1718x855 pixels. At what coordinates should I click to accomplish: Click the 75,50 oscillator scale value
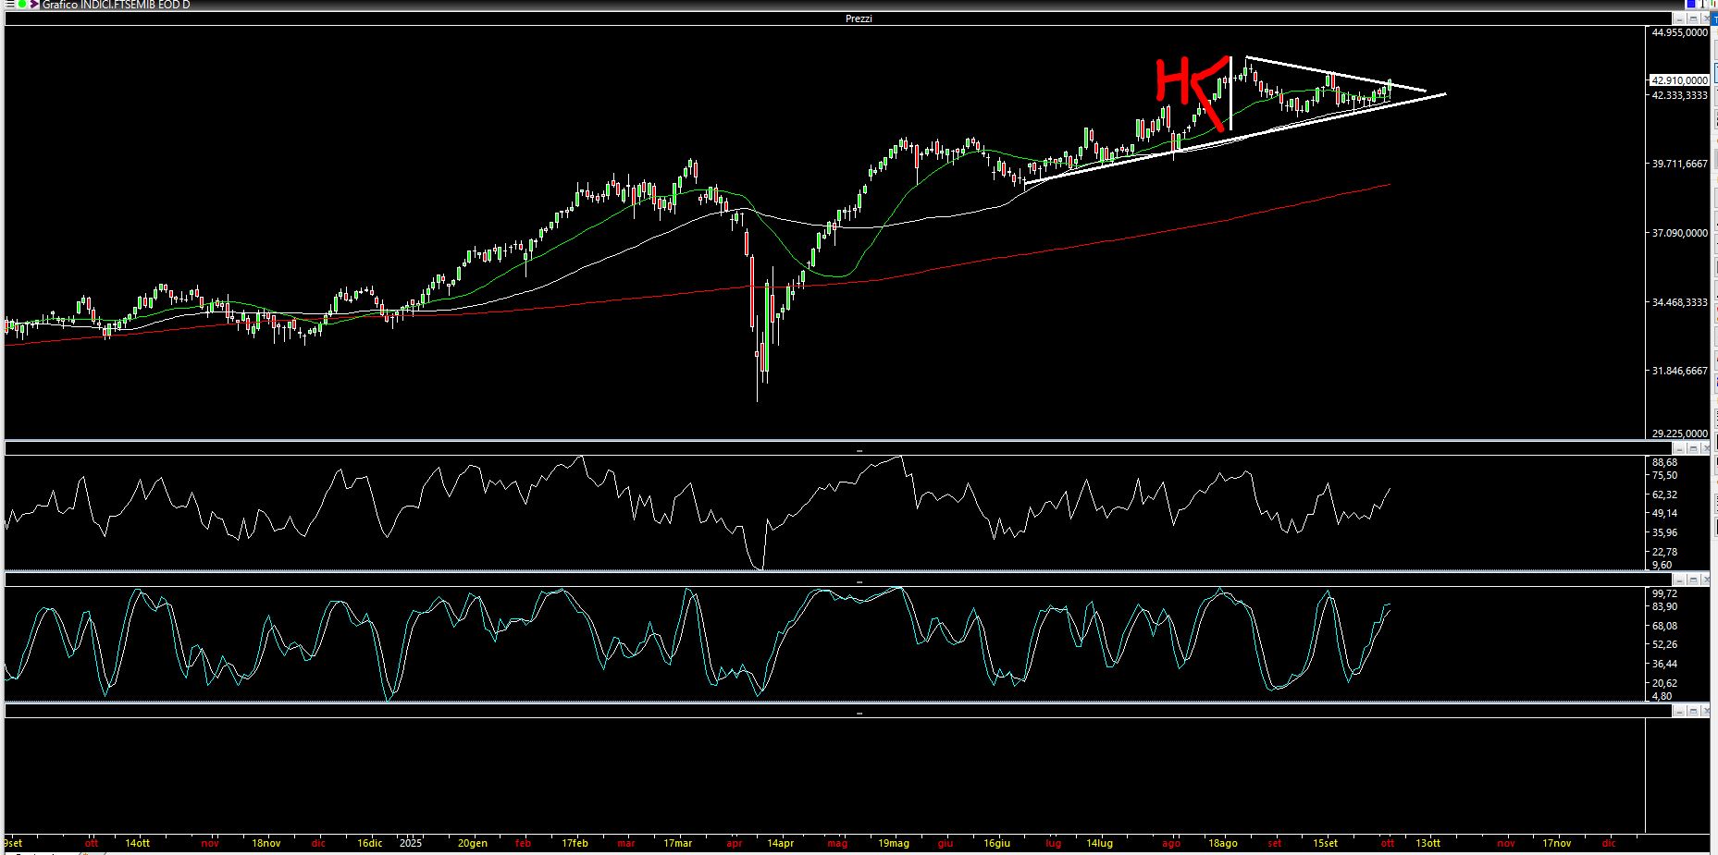point(1663,475)
